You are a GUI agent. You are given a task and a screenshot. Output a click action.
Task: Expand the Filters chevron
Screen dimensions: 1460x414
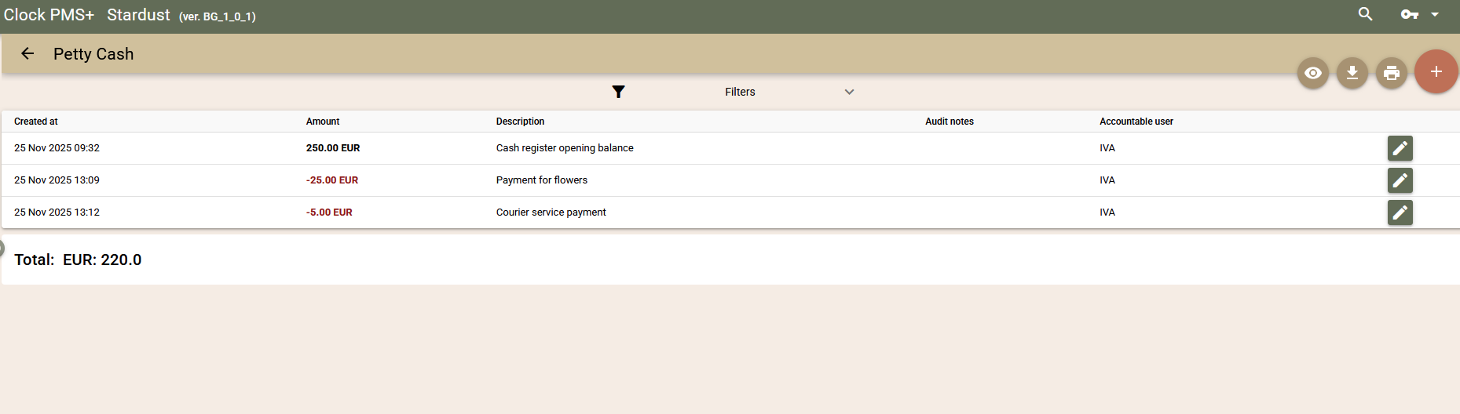[x=849, y=92]
